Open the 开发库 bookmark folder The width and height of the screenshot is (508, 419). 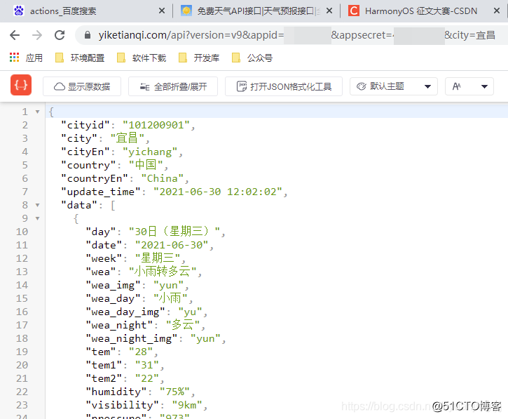(x=199, y=58)
